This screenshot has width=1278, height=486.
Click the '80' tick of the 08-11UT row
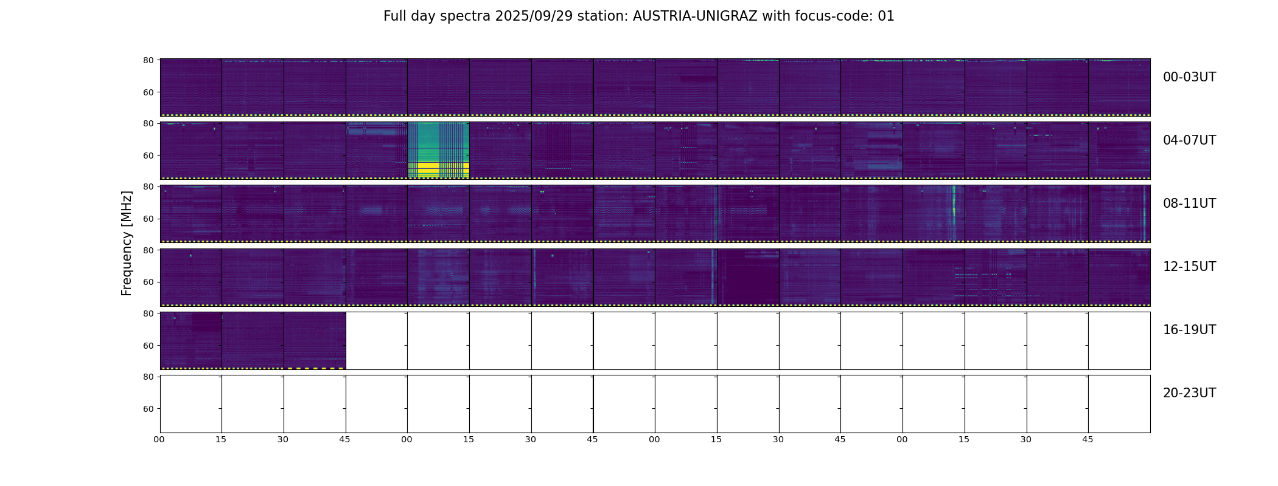pos(148,187)
